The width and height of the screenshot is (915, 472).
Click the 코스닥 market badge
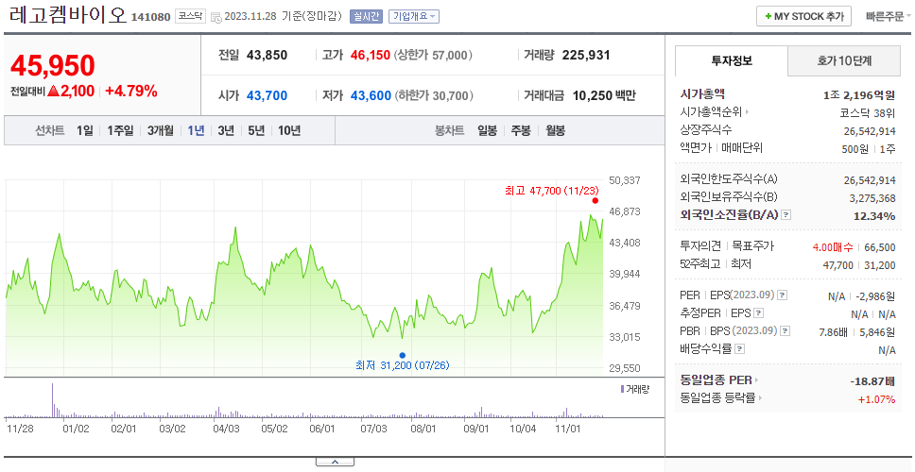[x=190, y=16]
